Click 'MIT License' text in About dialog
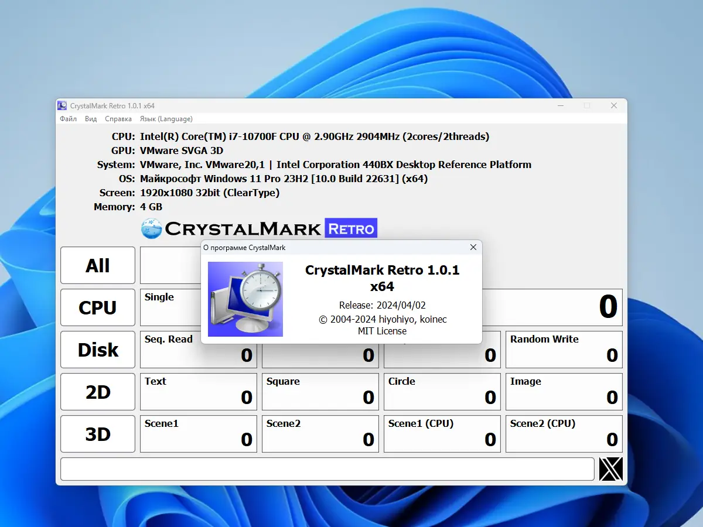This screenshot has width=703, height=527. 382,331
